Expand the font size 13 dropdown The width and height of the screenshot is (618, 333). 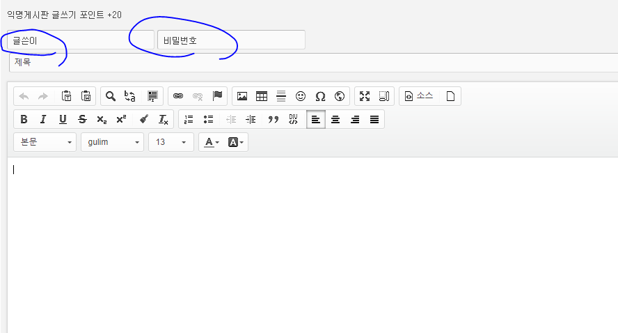[171, 142]
